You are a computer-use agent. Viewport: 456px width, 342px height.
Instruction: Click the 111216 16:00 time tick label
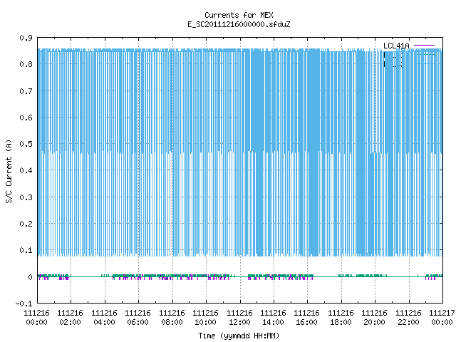coord(306,318)
